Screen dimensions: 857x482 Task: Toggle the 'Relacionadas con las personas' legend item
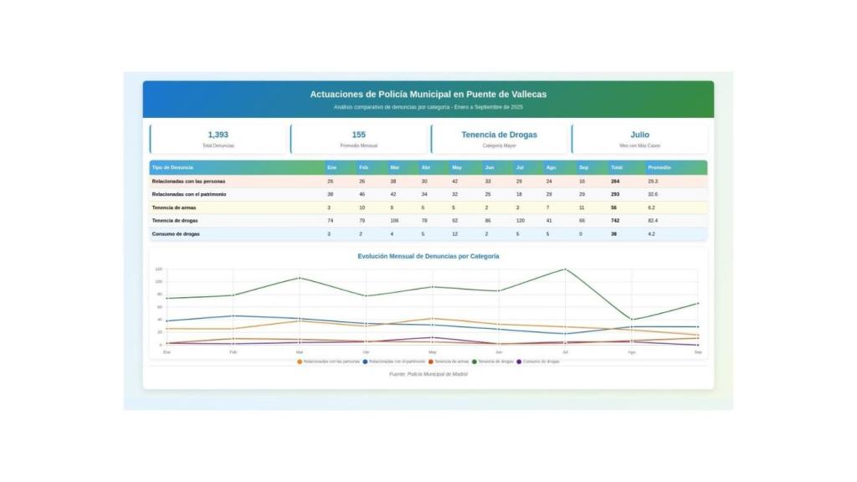click(x=329, y=361)
